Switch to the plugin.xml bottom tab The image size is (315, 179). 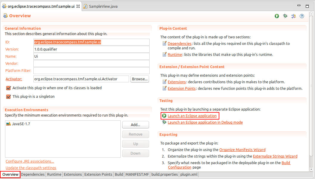188,175
